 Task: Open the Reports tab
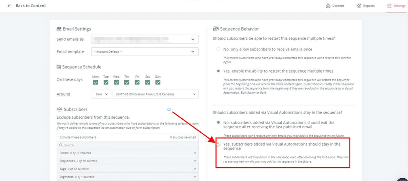(365, 6)
